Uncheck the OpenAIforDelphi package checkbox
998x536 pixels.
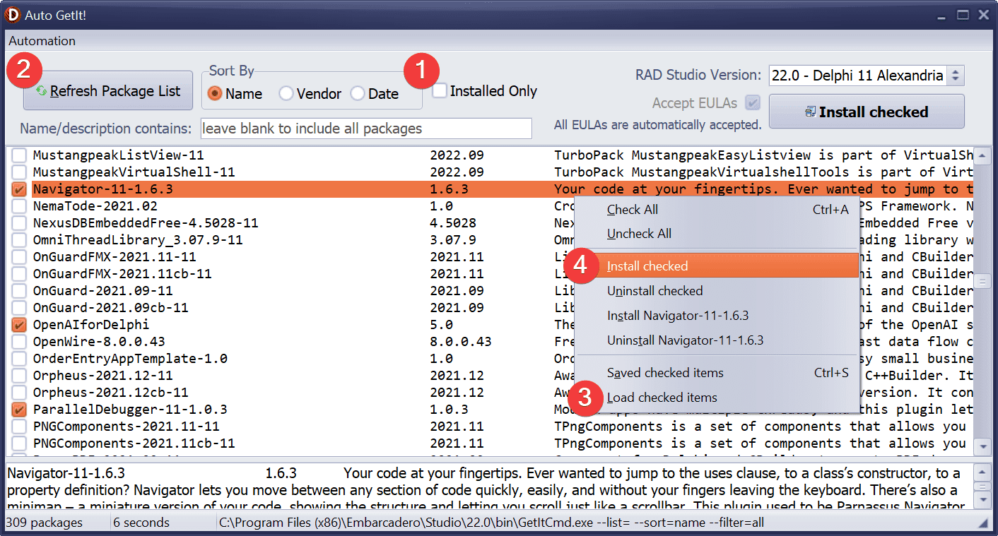click(x=19, y=325)
